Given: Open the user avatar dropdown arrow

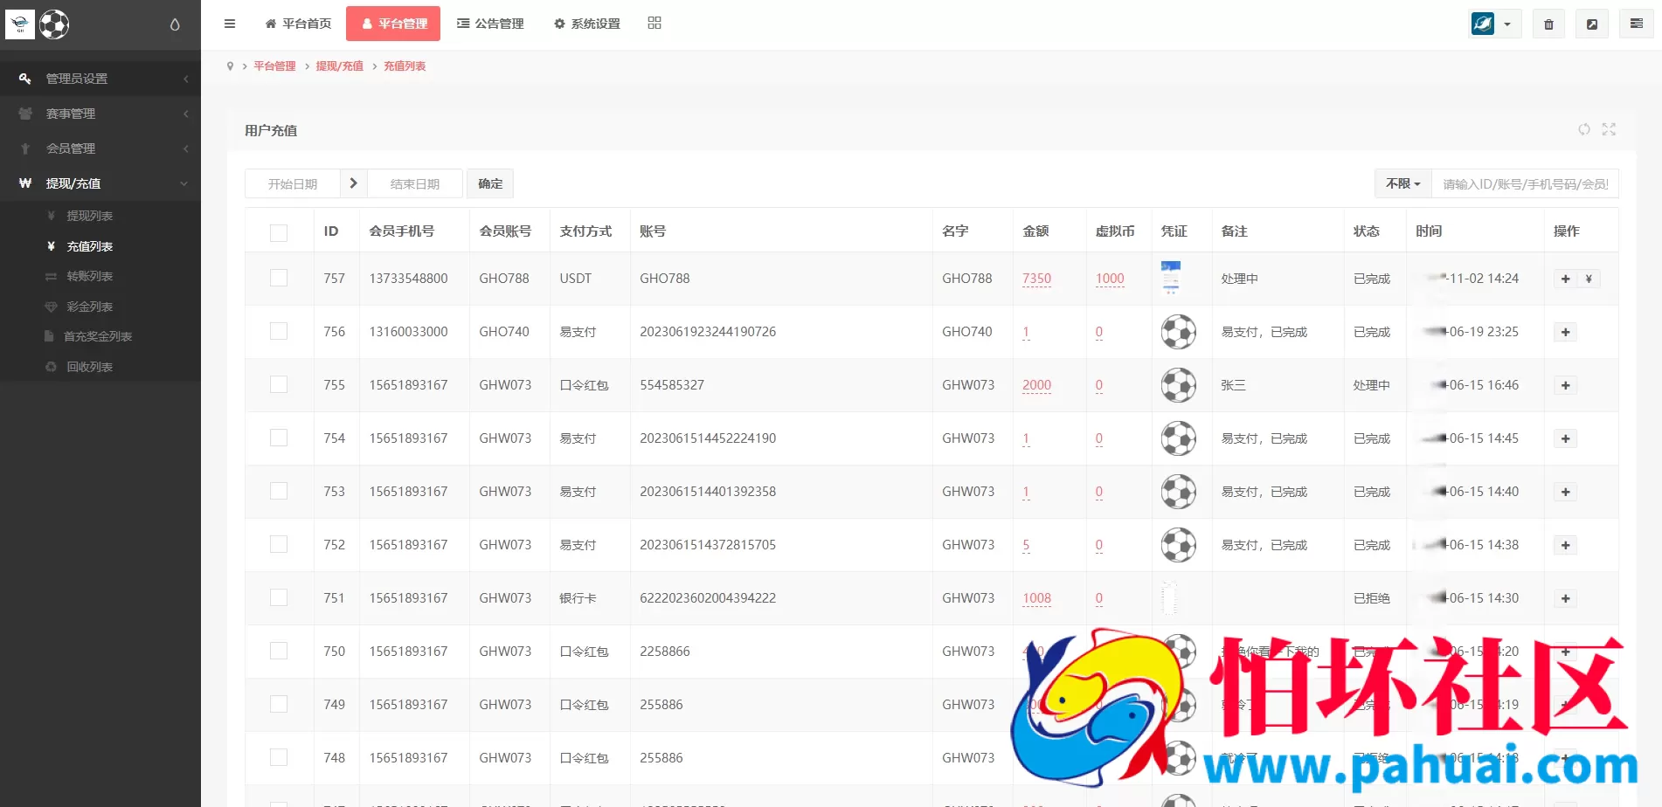Looking at the screenshot, I should click(1507, 24).
